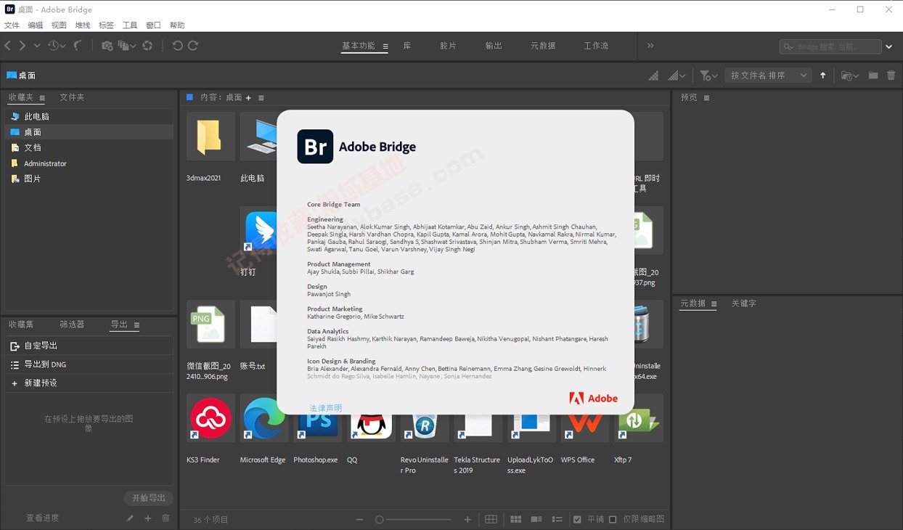
Task: Switch to the 收藏集 tab
Action: tap(21, 325)
